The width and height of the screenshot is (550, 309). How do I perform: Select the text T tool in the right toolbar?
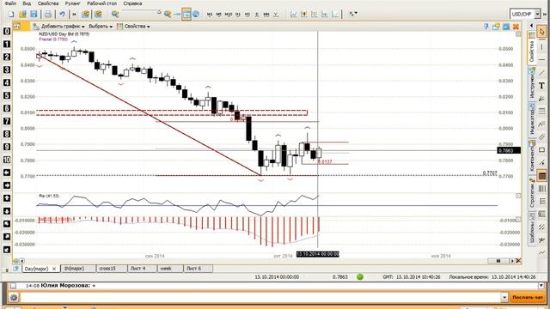(x=541, y=86)
